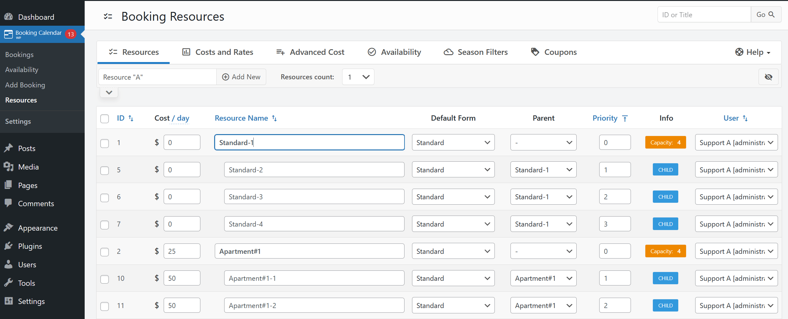Switch to the Resources tab

click(x=134, y=52)
